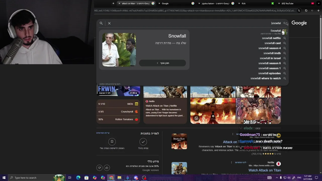Click the 'עריכת השירותים' link
This screenshot has height=181, width=322.
(103, 133)
